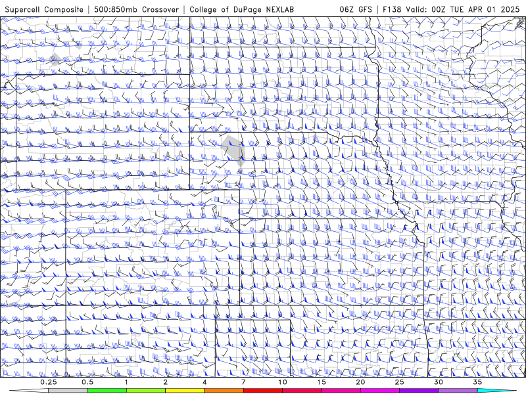526x394 pixels.
Task: Click "College of DuPage NEXLAB" header text
Action: 241,9
